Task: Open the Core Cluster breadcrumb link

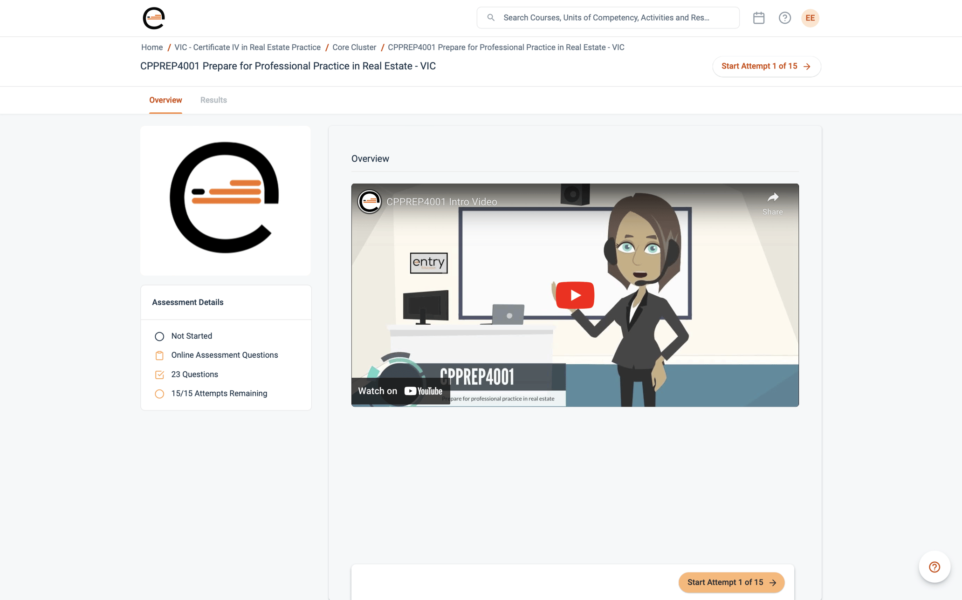Action: 354,48
